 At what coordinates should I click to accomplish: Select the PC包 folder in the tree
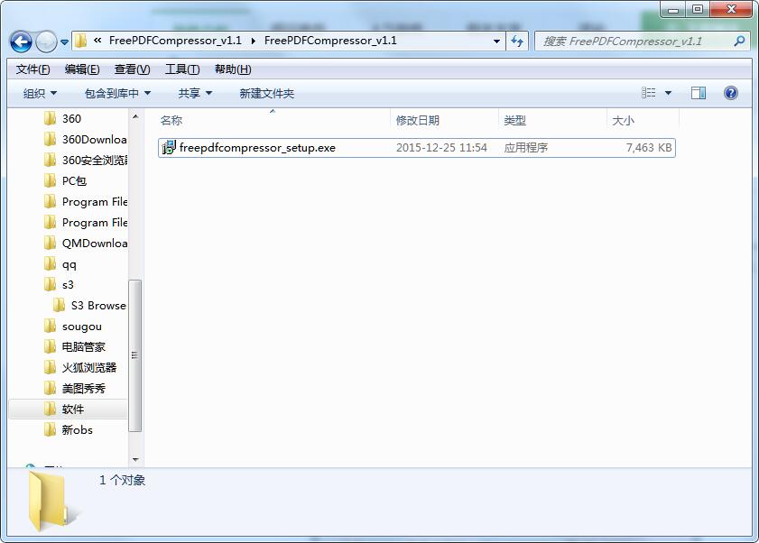74,181
